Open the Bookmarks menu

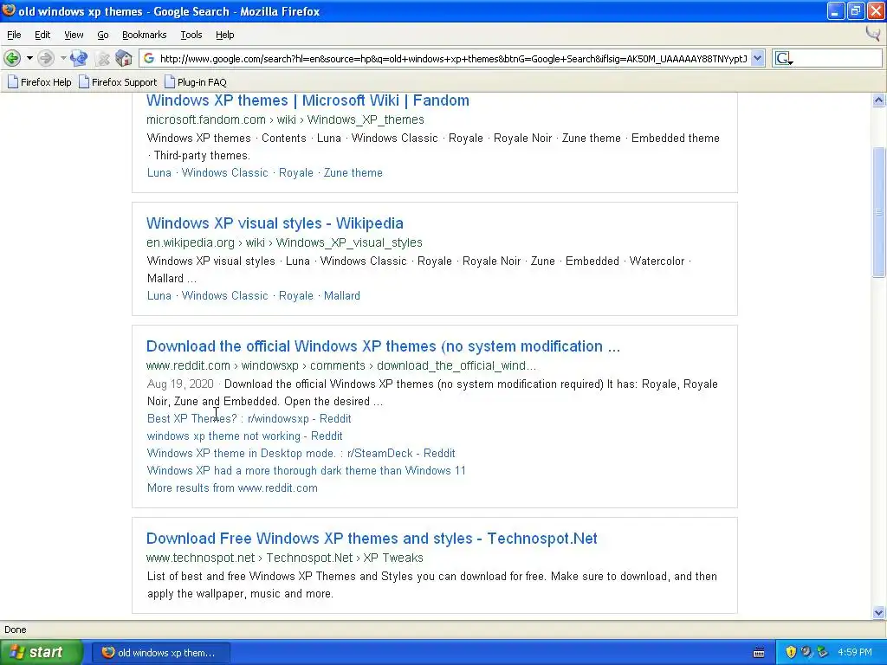[x=145, y=35]
